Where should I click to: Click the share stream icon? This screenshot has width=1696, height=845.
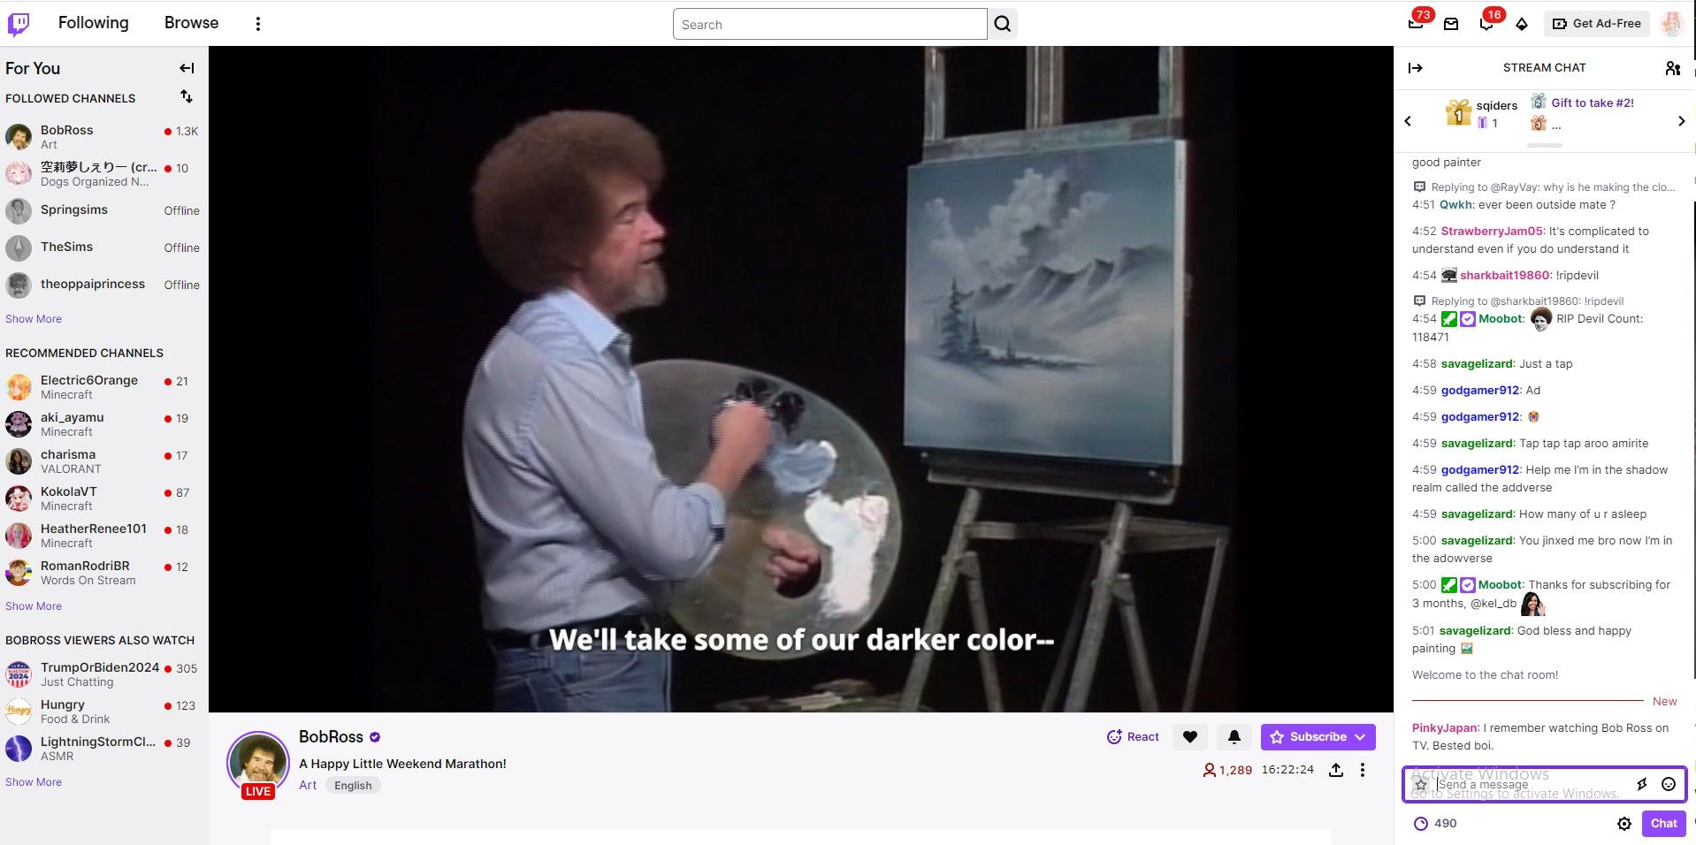[1335, 770]
